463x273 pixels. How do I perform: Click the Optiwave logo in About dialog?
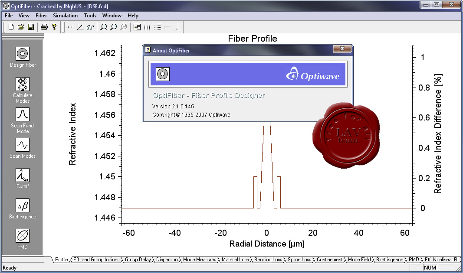pos(313,74)
